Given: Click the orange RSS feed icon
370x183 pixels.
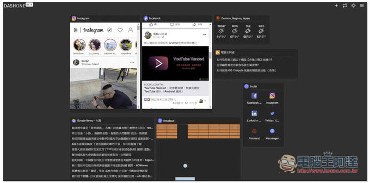Looking at the screenshot, I should pos(218,53).
